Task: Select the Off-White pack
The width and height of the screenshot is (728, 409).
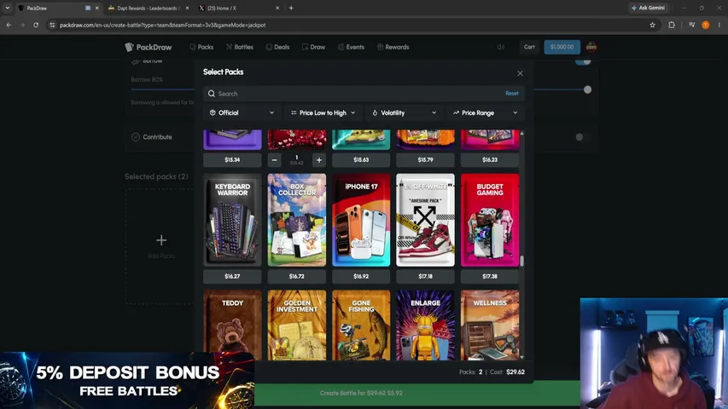Action: click(425, 220)
